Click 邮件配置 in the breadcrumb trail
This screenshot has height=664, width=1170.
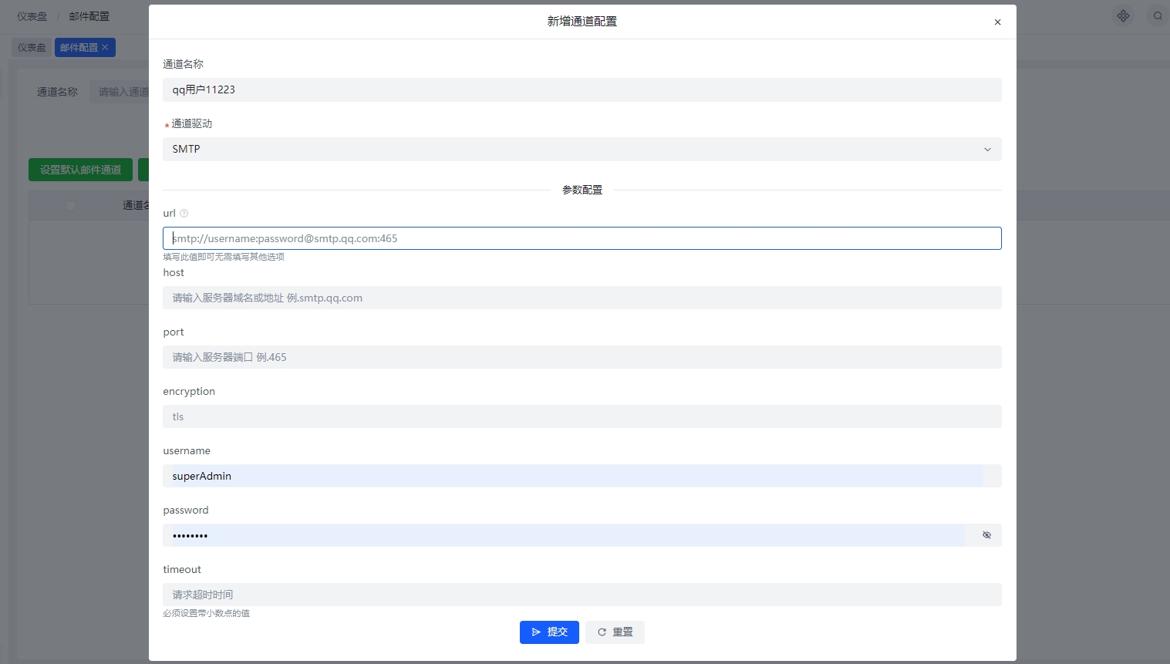(x=88, y=15)
